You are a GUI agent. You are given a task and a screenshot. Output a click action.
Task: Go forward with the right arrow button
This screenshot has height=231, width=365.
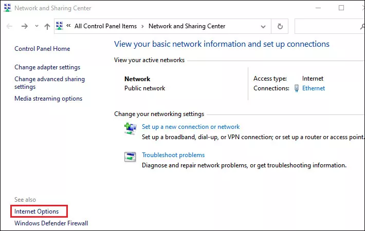25,26
